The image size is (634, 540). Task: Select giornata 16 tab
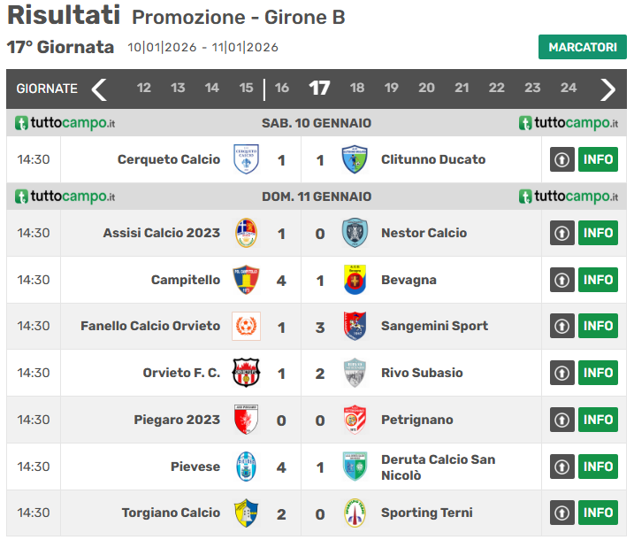pos(282,89)
